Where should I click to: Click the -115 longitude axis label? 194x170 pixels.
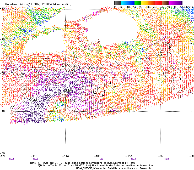tap(34, 156)
